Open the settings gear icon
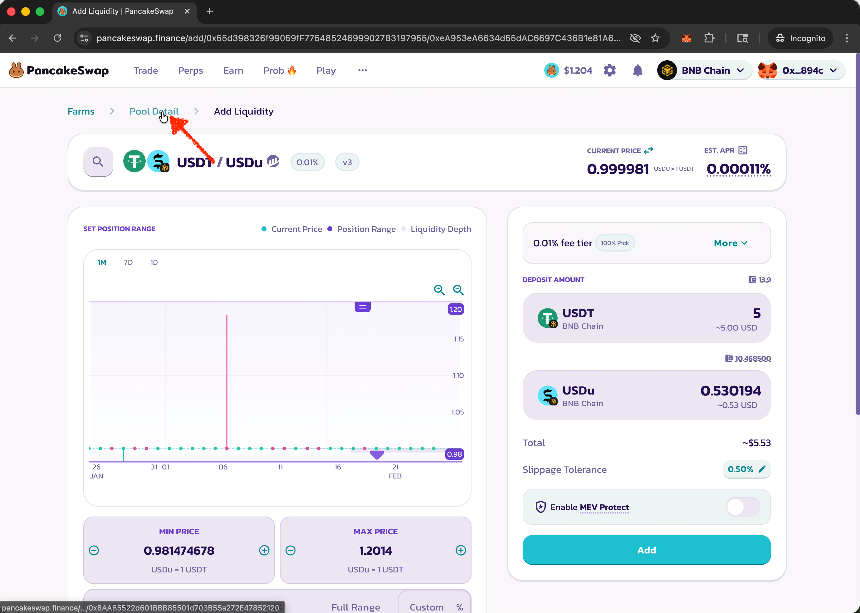 tap(609, 71)
